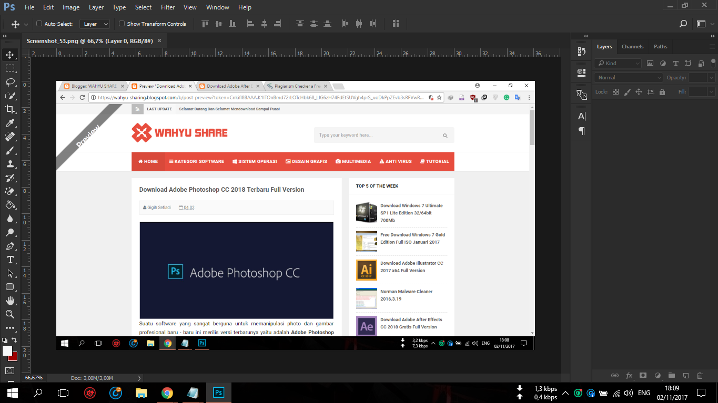The height and width of the screenshot is (403, 718).
Task: Select the Horizontal Type tool
Action: point(9,260)
